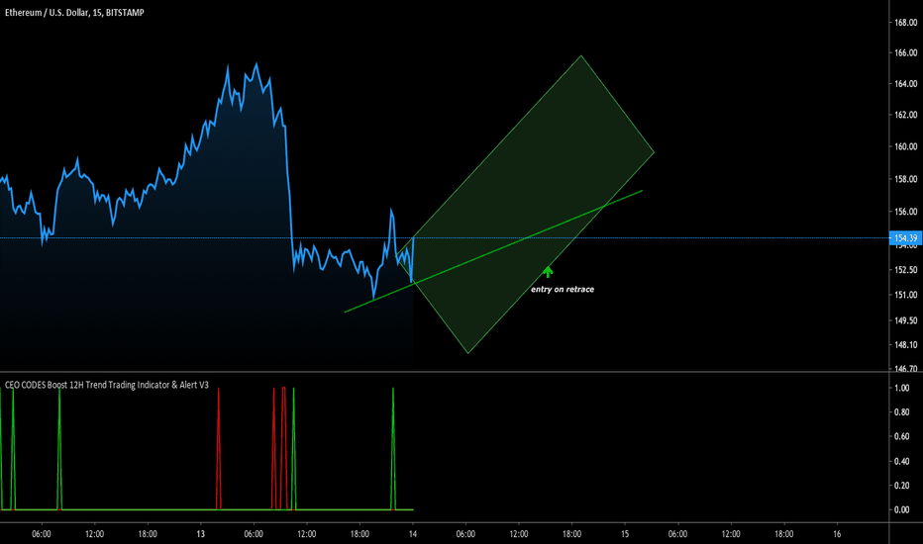Click the 162.00 price axis label

pyautogui.click(x=906, y=115)
